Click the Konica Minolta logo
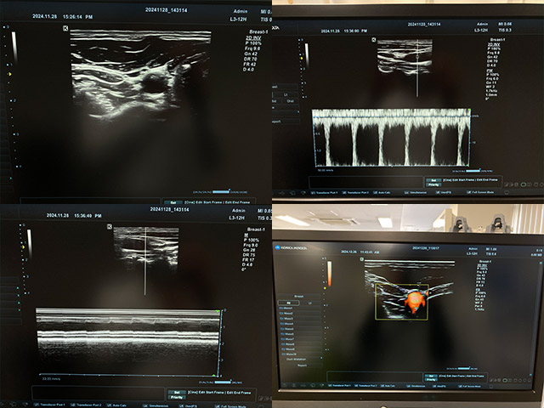The height and width of the screenshot is (408, 544). click(x=291, y=247)
